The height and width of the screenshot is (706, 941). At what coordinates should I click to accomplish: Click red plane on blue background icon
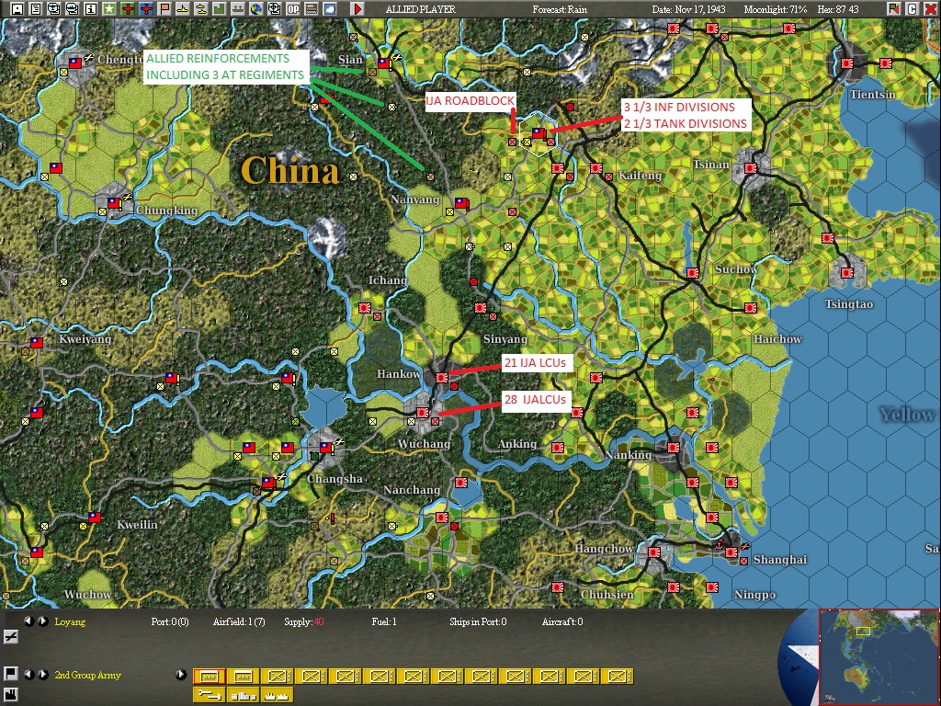(146, 8)
